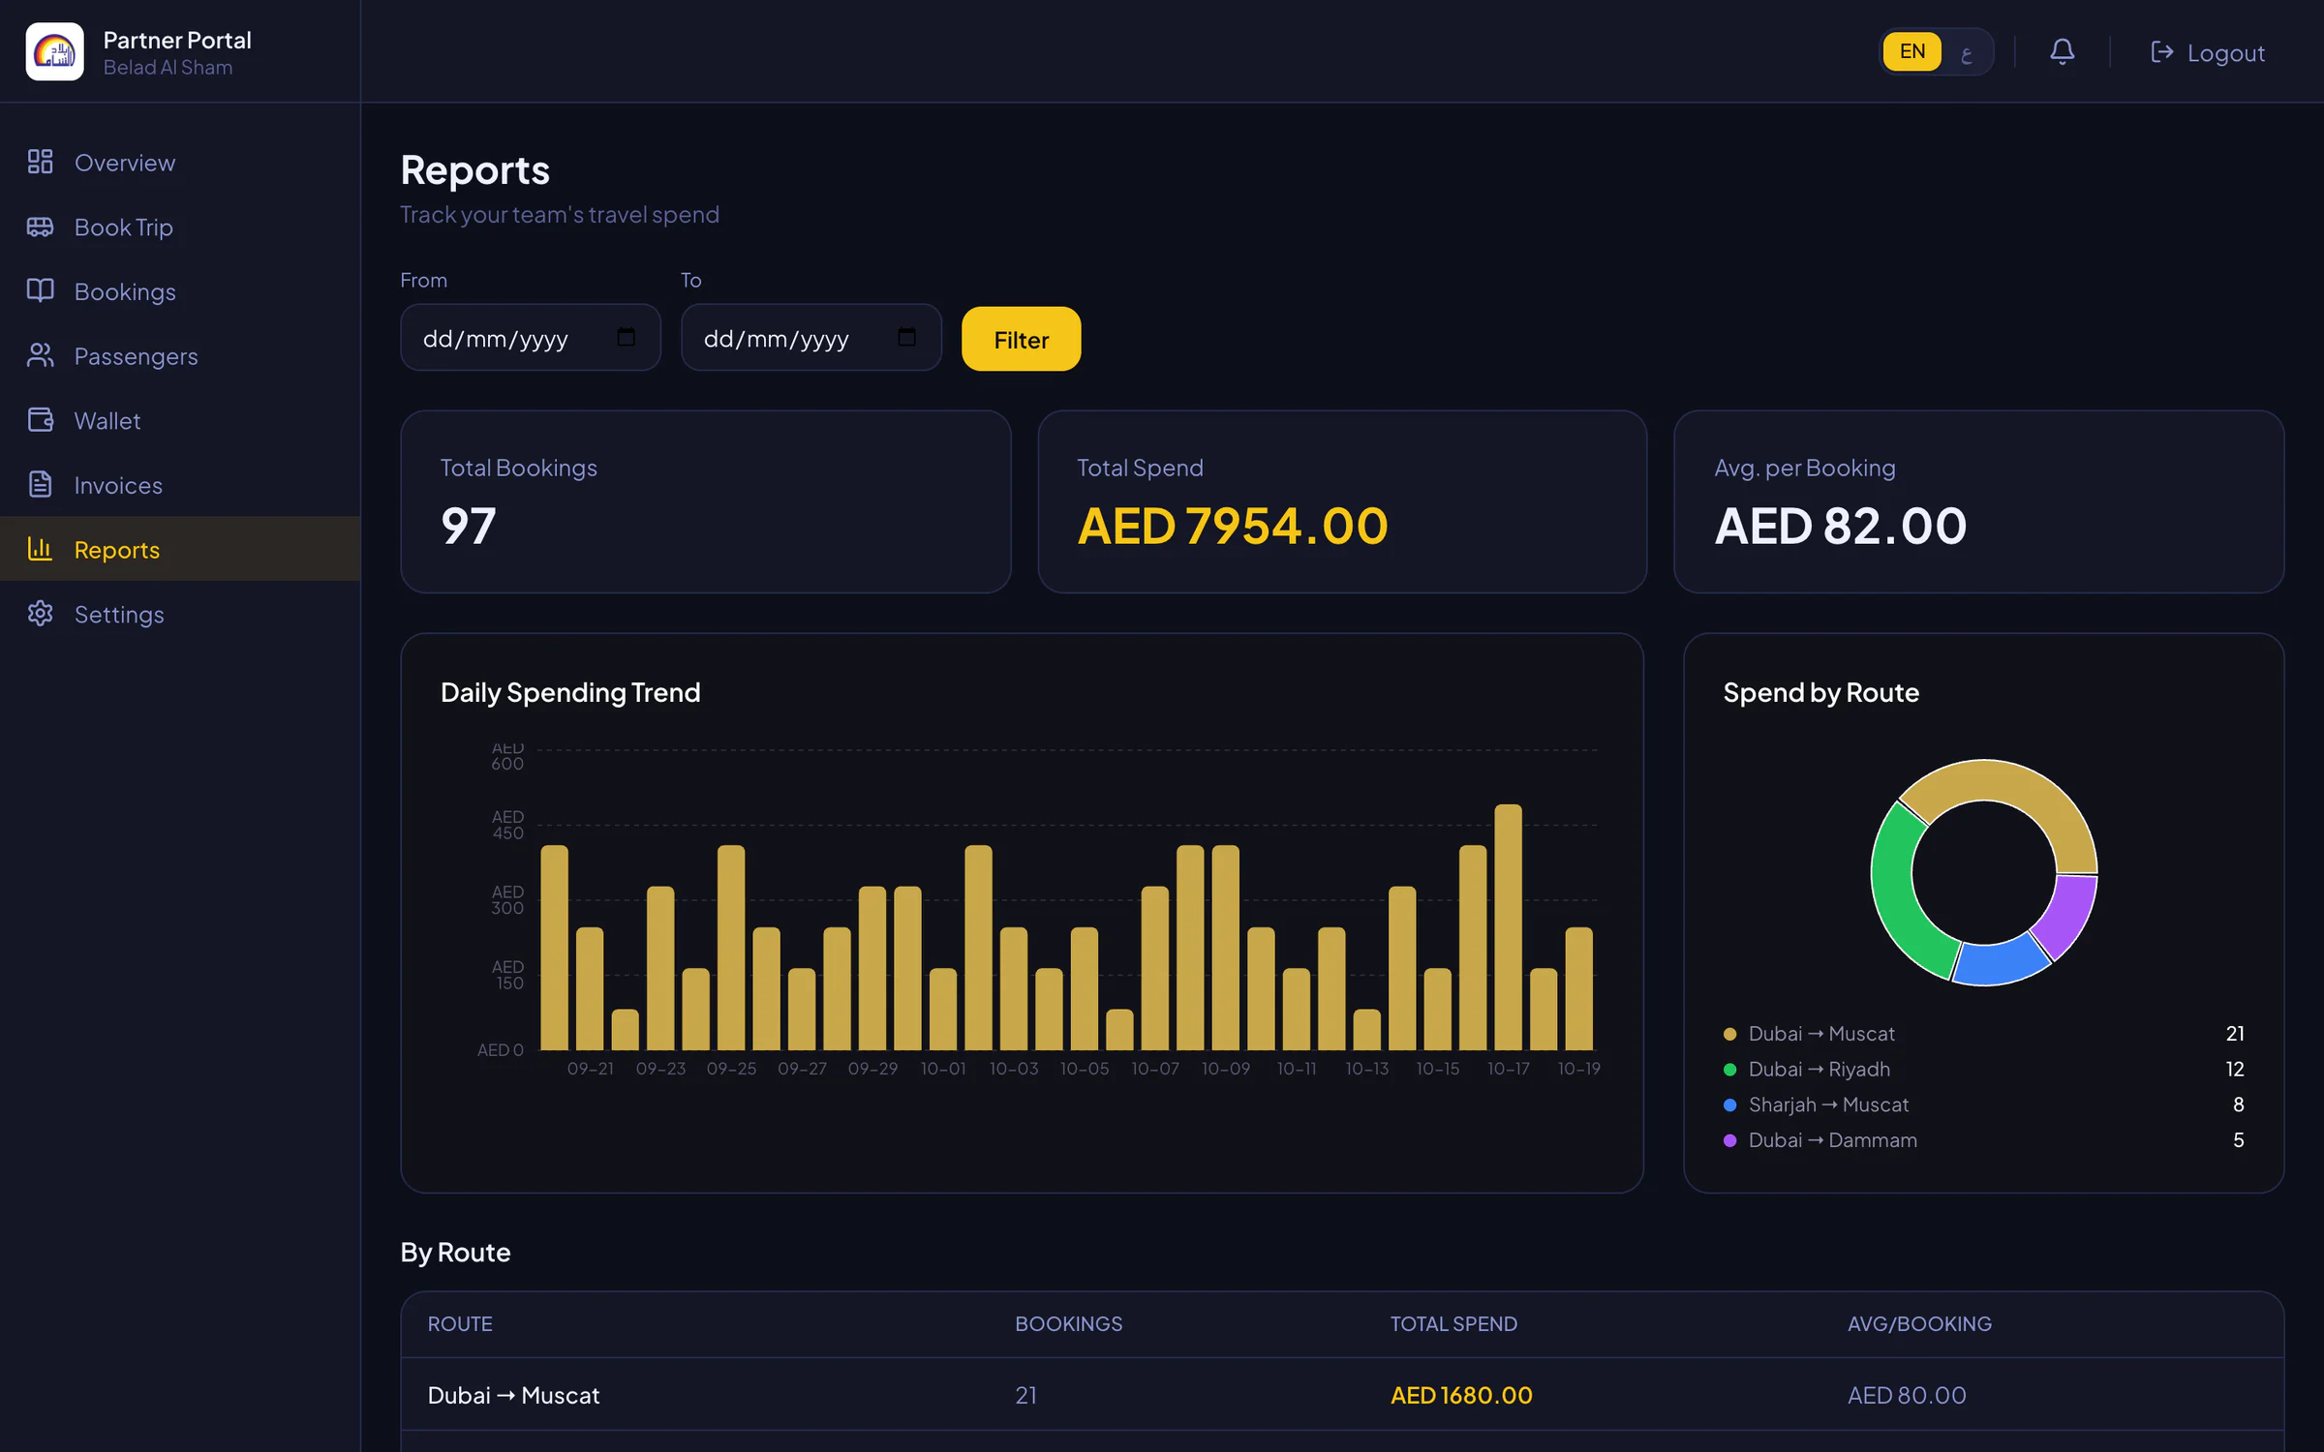Open the Book Trip menu item
The width and height of the screenshot is (2324, 1452).
coord(180,227)
